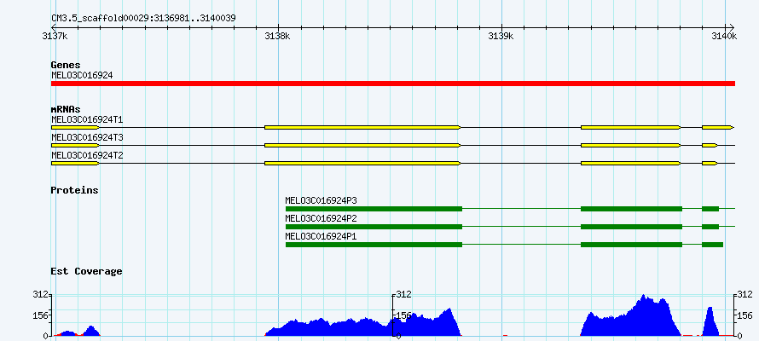The image size is (759, 341).
Task: Click the first green segment of MEL03C016924P1
Action: [x=374, y=245]
